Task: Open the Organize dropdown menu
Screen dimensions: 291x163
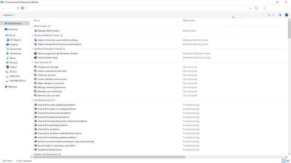Action: [x=9, y=15]
